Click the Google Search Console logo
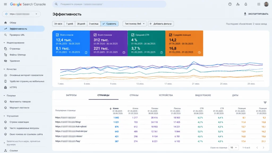This screenshot has width=272, height=153. [28, 4]
